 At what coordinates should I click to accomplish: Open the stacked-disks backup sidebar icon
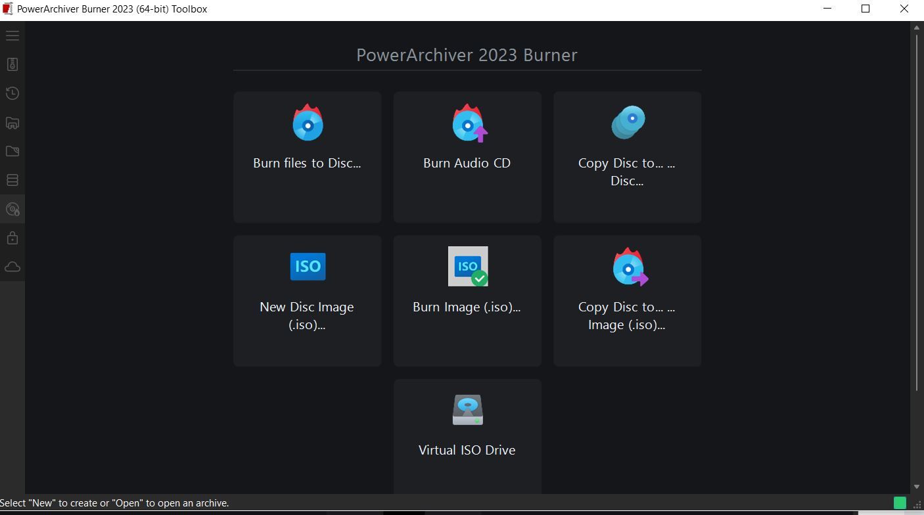(12, 180)
